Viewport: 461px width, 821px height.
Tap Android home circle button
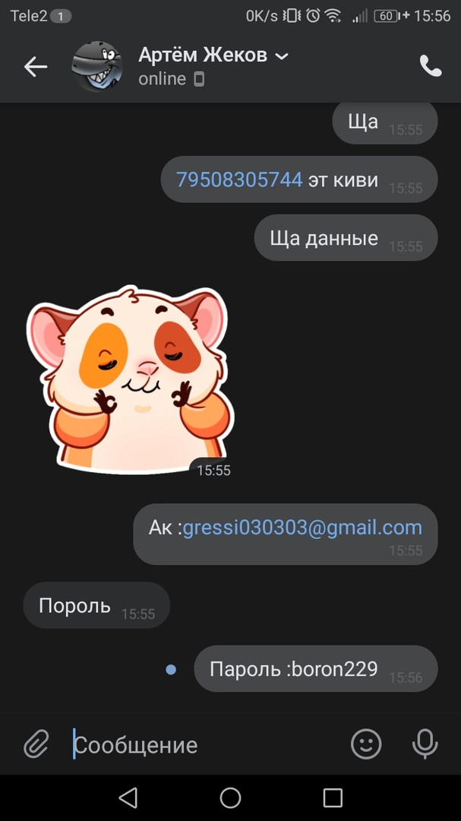(x=230, y=798)
